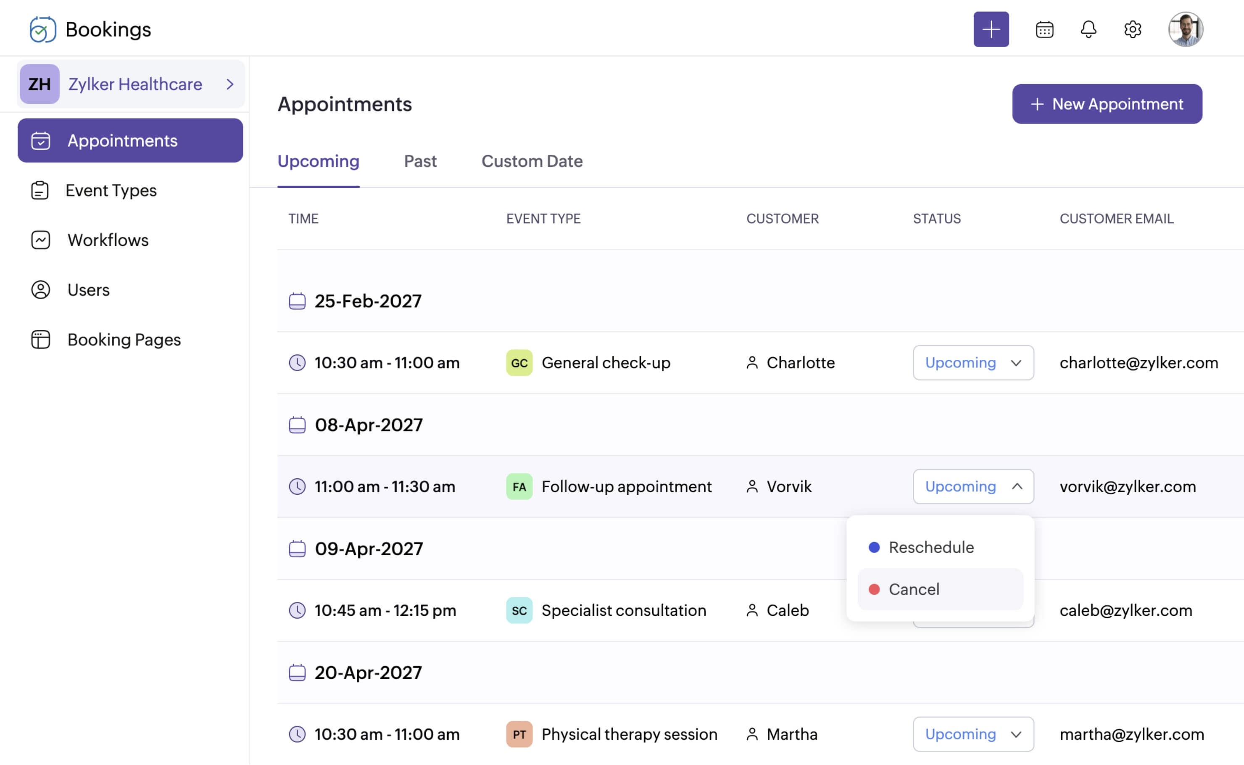Click the clock icon for Caleb's appointment

click(x=297, y=610)
